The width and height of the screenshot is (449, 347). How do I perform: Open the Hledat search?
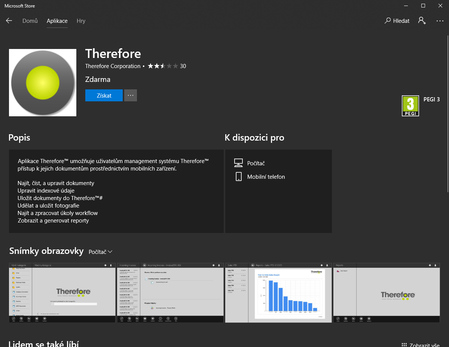pos(397,21)
